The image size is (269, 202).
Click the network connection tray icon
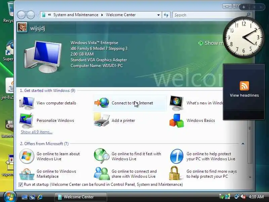tap(237, 197)
